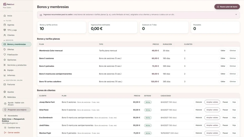
Task: Create a Nuevo plan de bono
Action: (227, 7)
